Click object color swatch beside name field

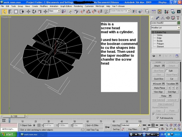(179, 23)
